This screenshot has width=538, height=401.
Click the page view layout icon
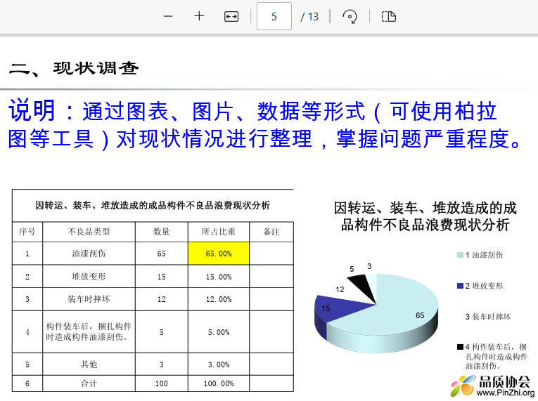[389, 16]
